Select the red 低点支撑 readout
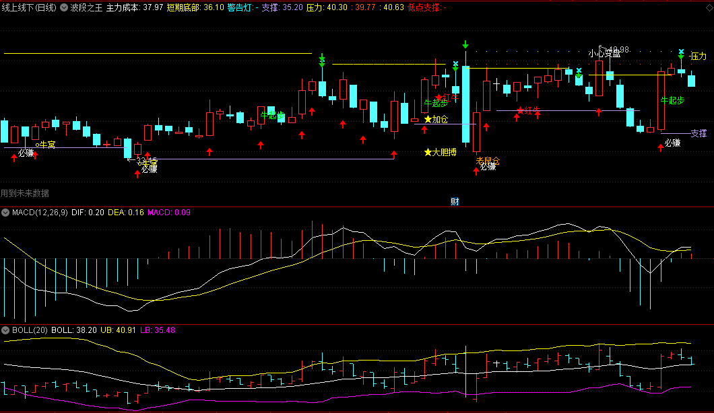Image resolution: width=714 pixels, height=413 pixels. coord(426,7)
